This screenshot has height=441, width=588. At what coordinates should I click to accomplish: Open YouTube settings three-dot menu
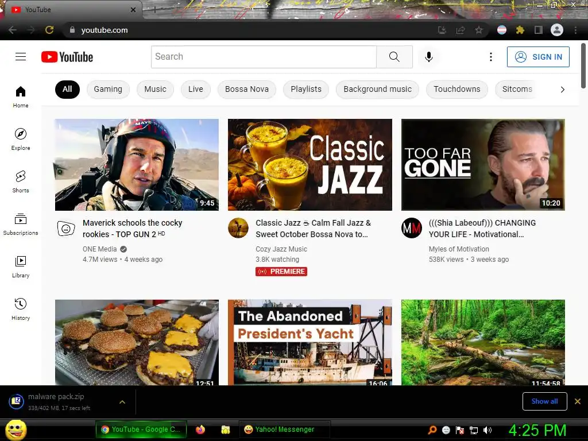pyautogui.click(x=490, y=57)
